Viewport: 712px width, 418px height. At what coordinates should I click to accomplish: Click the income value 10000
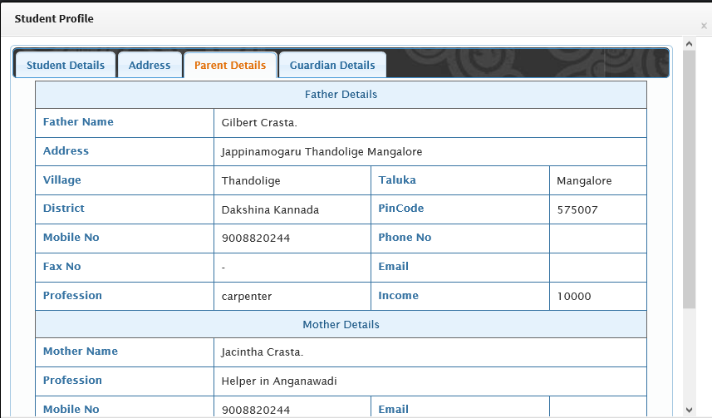pyautogui.click(x=574, y=296)
